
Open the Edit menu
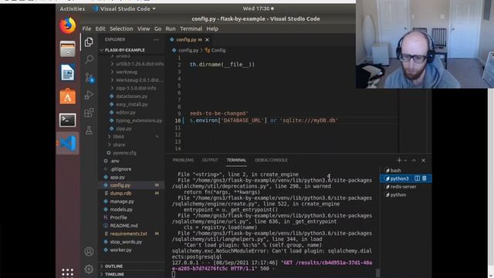(100, 29)
